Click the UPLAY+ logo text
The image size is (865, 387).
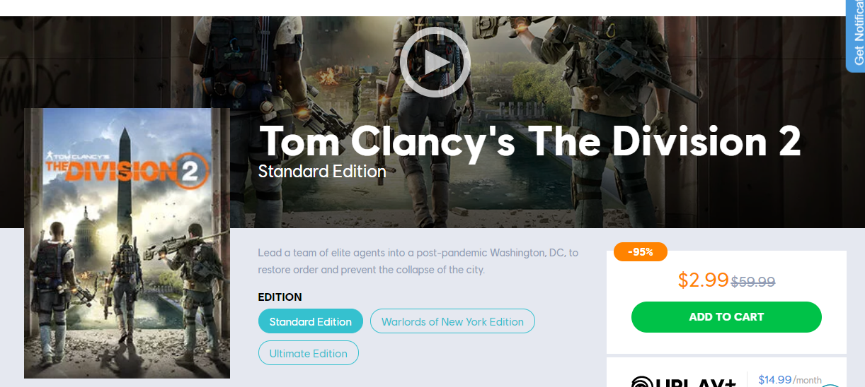[697, 382]
